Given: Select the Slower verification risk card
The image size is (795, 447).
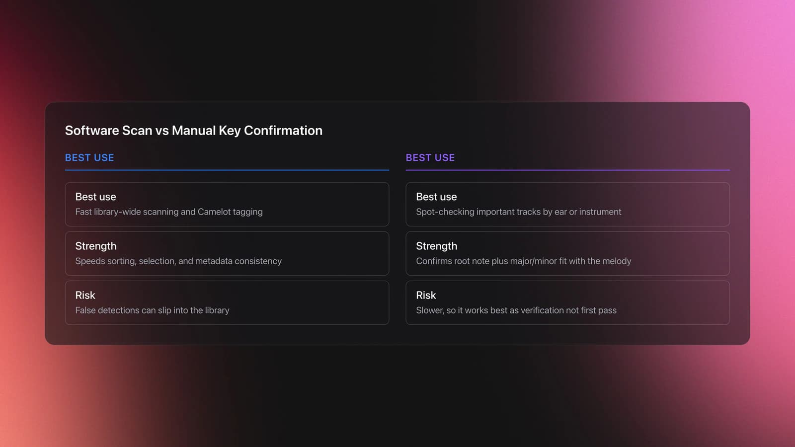Looking at the screenshot, I should 568,302.
